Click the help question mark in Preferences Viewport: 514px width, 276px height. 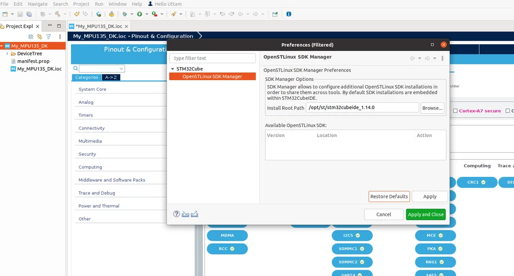tap(176, 214)
